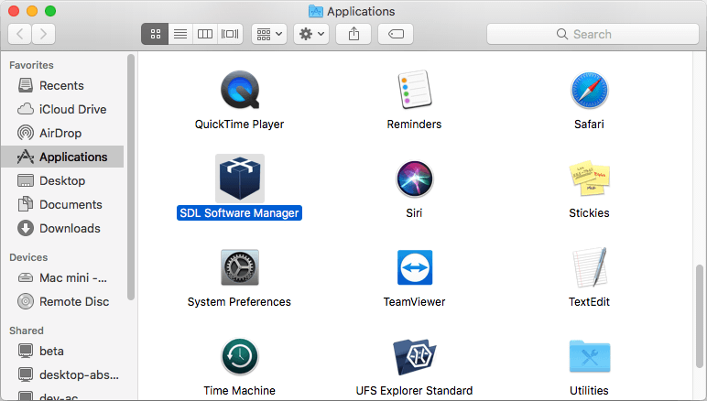The image size is (707, 401).
Task: Select Remote Disc under Devices
Action: pos(62,302)
